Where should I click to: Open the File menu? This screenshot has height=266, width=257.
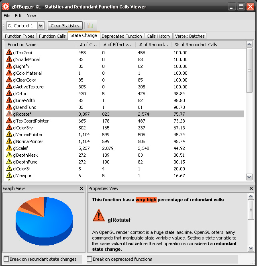pos(7,16)
